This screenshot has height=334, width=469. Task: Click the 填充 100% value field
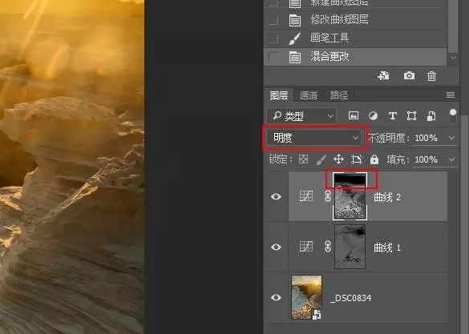coord(426,159)
